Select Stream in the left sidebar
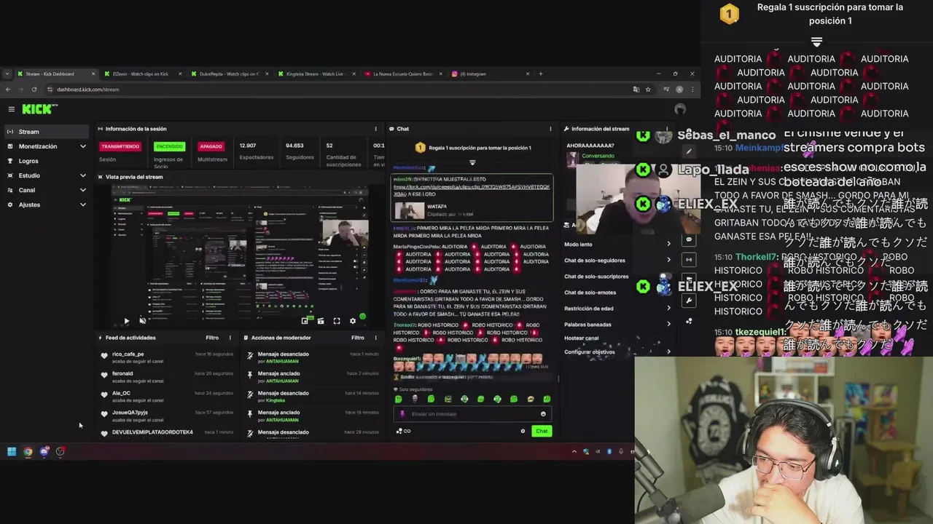Screen dimensions: 933x524 coord(46,132)
